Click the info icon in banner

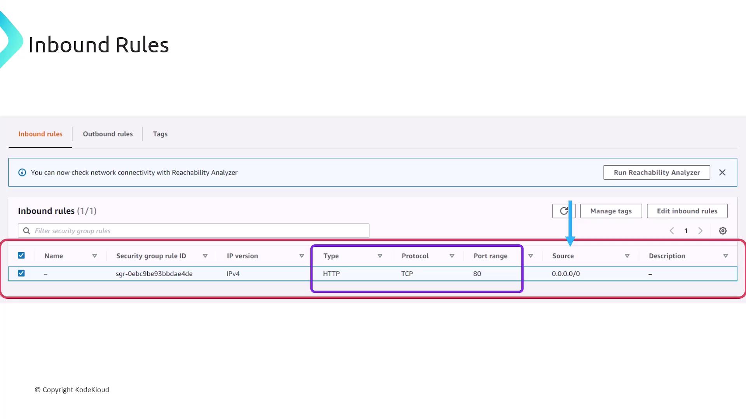pos(22,173)
